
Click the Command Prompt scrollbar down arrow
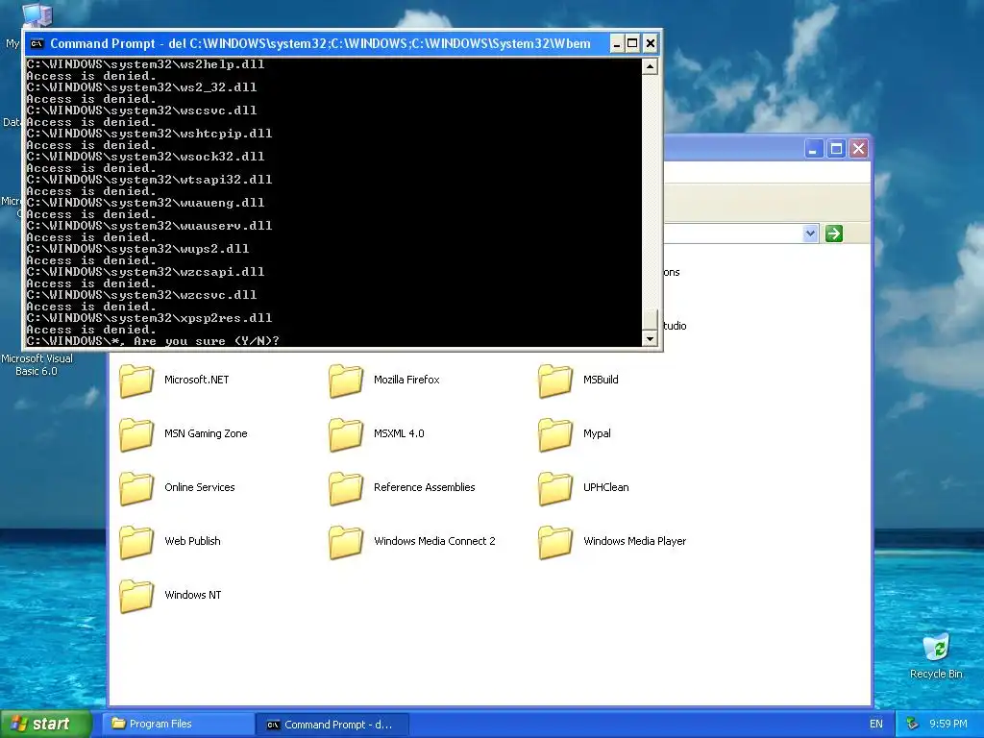(x=651, y=339)
